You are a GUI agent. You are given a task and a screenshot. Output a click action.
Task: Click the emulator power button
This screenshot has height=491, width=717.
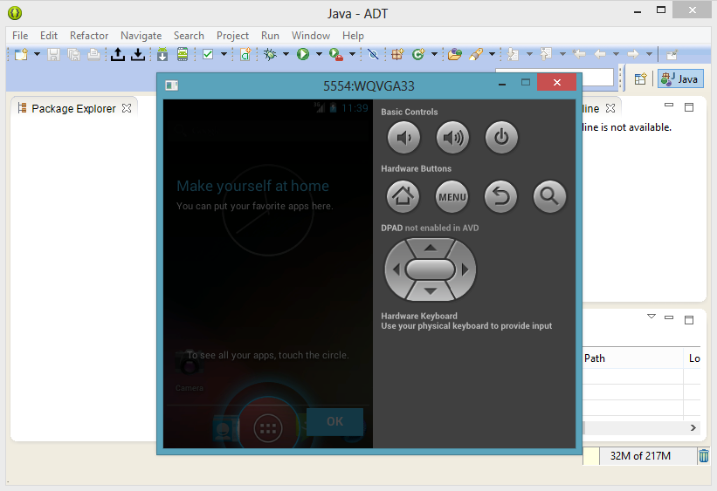coord(501,138)
